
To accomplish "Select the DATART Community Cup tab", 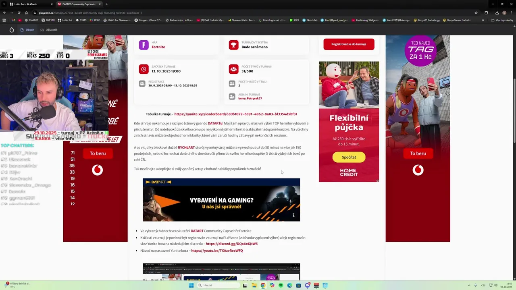I will (79, 4).
